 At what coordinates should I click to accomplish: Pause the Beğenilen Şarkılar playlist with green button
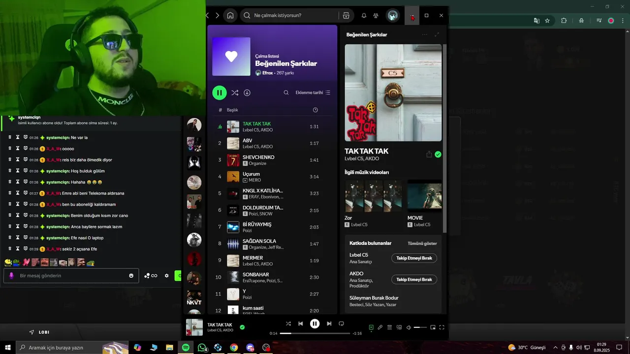220,92
